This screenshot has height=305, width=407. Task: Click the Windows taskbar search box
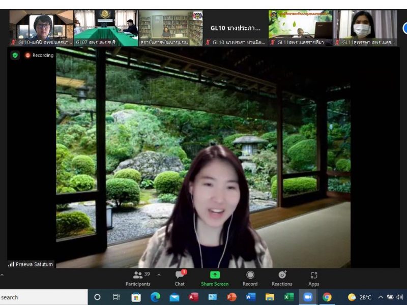[x=43, y=297]
